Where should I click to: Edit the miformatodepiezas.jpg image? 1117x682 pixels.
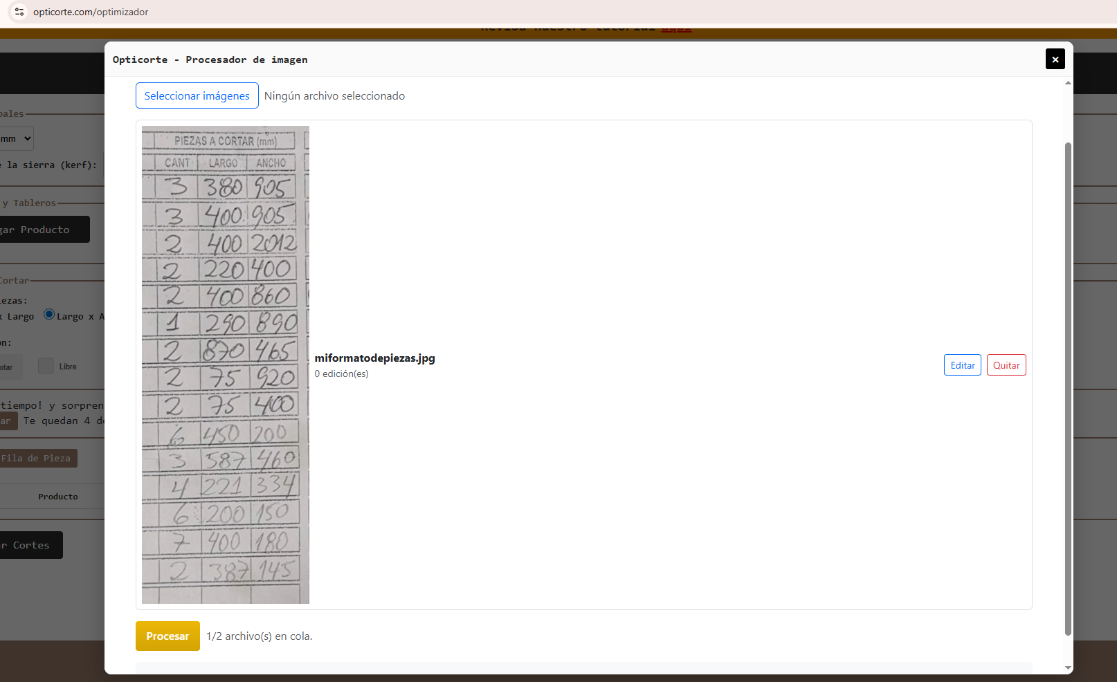click(x=962, y=365)
